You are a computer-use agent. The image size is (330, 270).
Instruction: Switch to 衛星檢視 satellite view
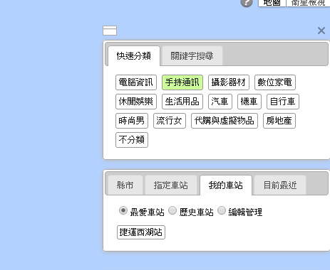click(x=308, y=3)
